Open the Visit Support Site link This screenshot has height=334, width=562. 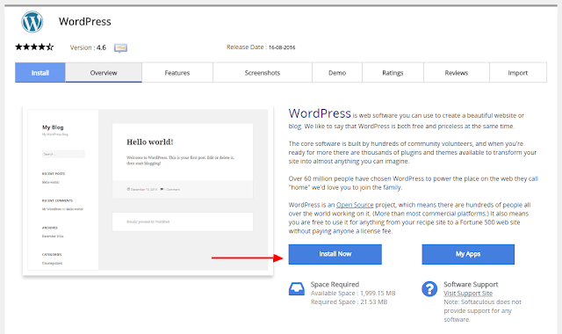tap(468, 293)
